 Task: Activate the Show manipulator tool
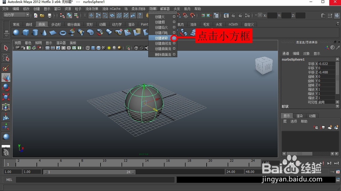click(x=6, y=127)
